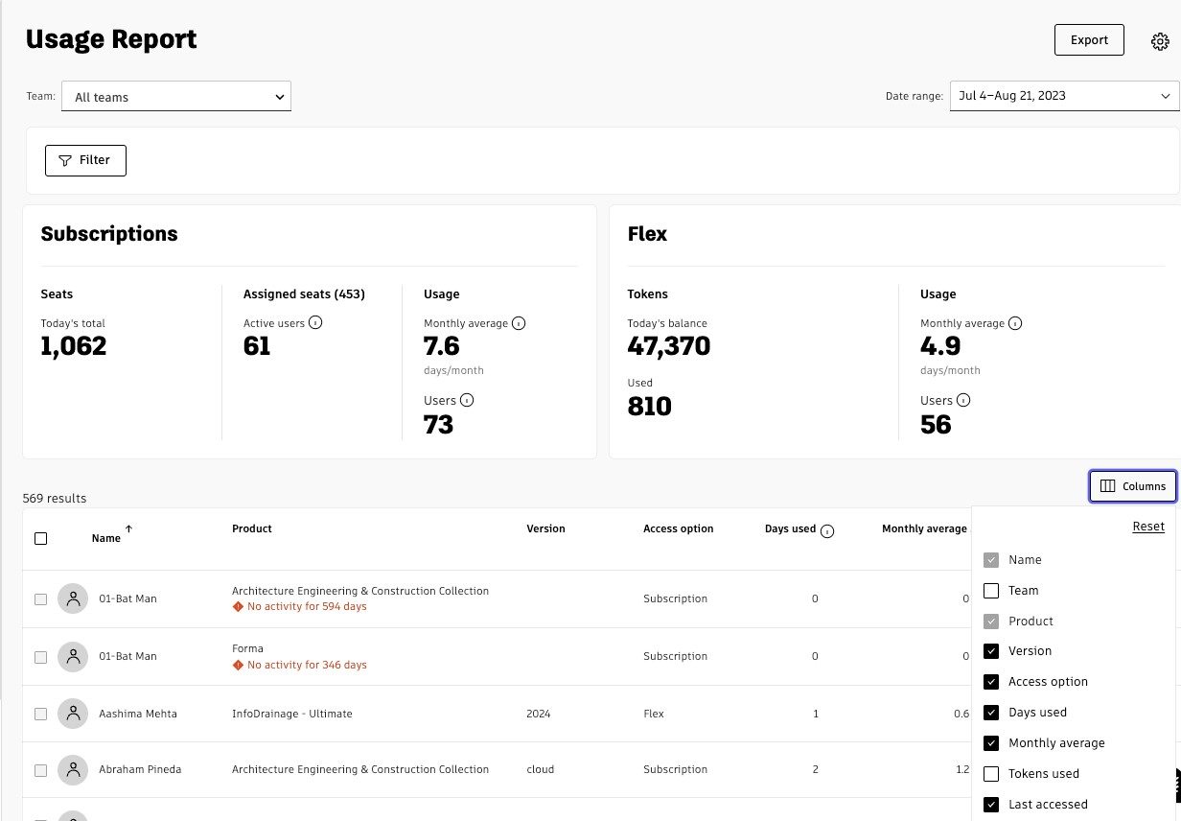
Task: Open the Team selection dropdown
Action: [x=176, y=96]
